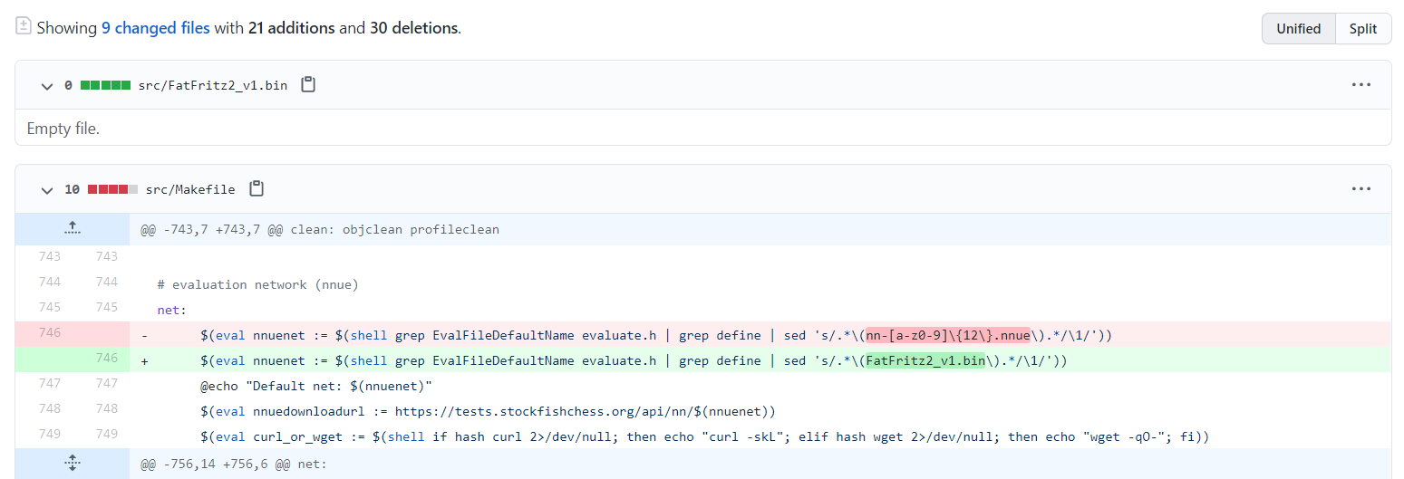Click the red diffstat squares for Makefile
This screenshot has width=1404, height=479.
click(x=112, y=189)
